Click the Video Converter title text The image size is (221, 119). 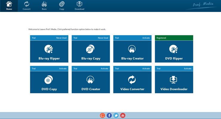132,89
